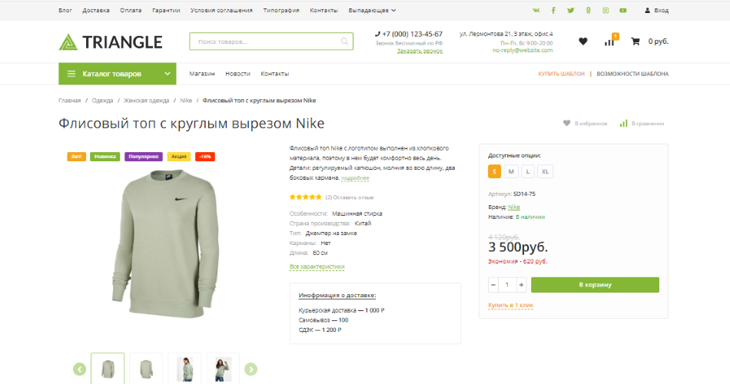Viewport: 730px width, 384px height.
Task: Click Купить в 1 клик link
Action: [510, 306]
